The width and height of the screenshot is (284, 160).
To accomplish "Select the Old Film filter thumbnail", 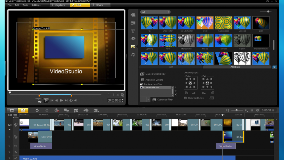I will click(x=242, y=40).
